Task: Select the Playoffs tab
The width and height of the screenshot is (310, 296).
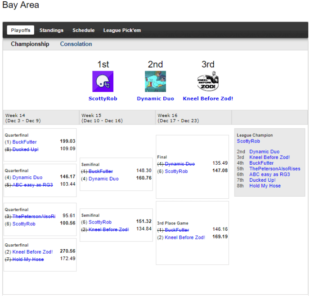Action: tap(21, 30)
